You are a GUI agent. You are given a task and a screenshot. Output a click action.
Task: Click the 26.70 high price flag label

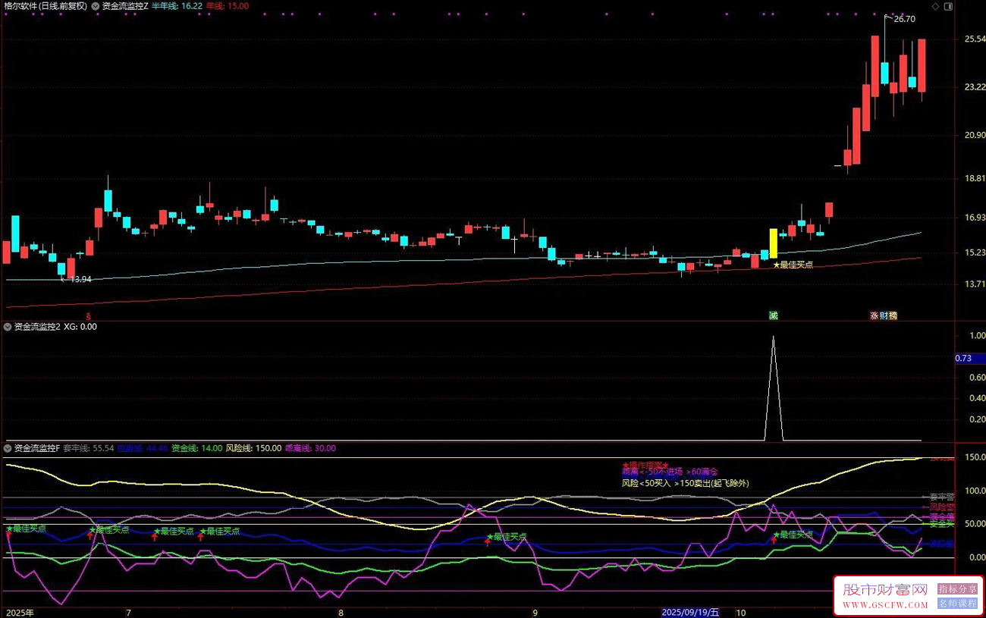tap(903, 19)
